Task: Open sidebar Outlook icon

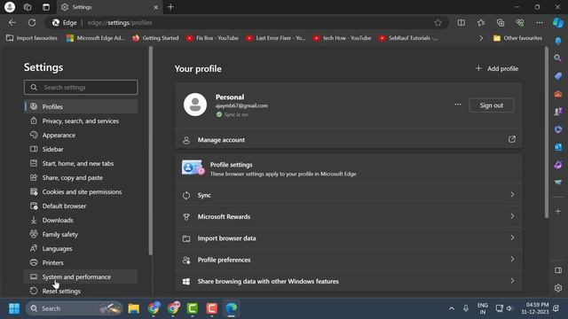Action: (558, 147)
